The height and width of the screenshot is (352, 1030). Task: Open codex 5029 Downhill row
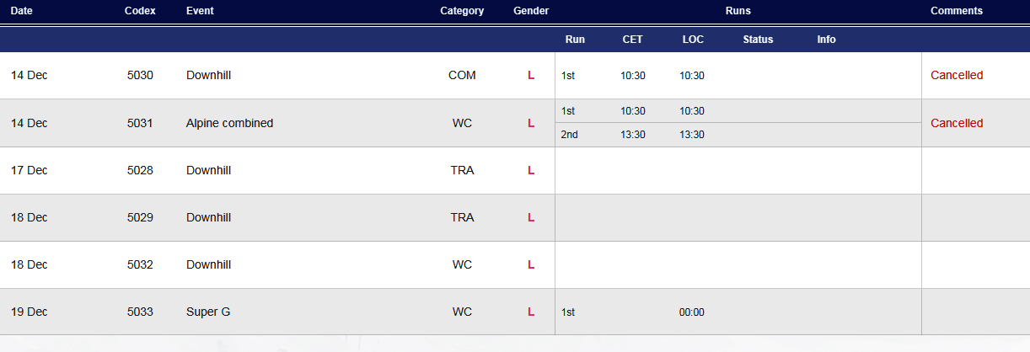tap(515, 217)
